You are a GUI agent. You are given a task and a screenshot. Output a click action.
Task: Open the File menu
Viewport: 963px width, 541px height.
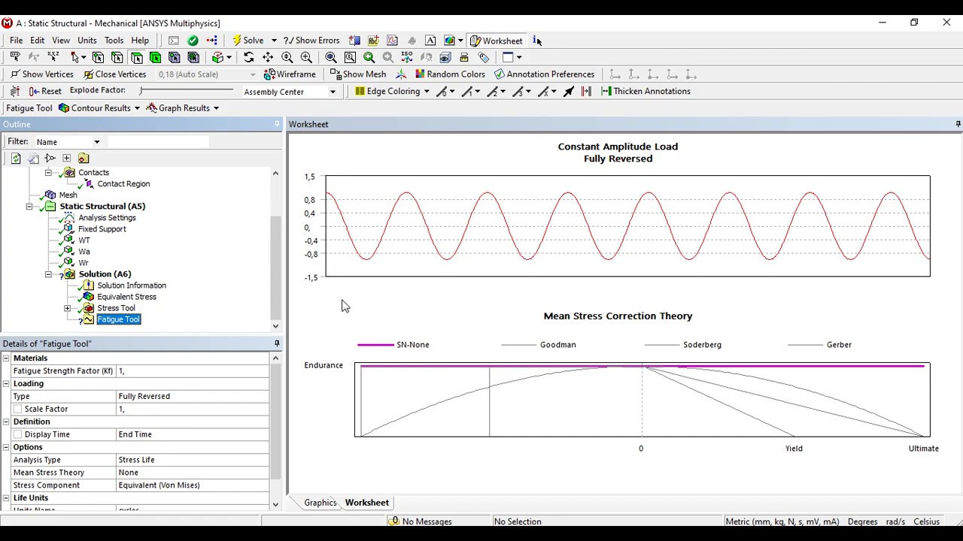coord(16,41)
